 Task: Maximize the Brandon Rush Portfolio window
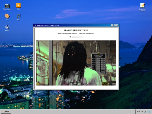coord(115,25)
